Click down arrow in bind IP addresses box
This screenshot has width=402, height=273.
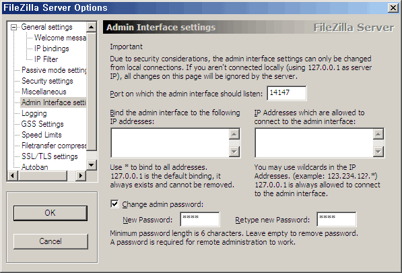coord(234,152)
